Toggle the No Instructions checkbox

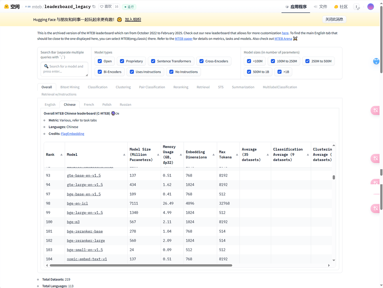coord(171,72)
